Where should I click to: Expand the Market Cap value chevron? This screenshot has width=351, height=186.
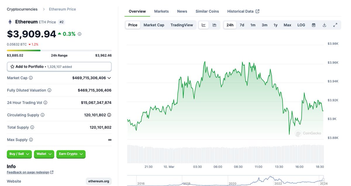point(109,78)
